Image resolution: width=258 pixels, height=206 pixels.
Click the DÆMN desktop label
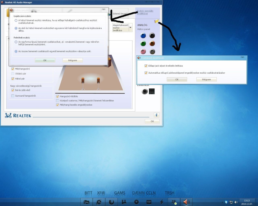tap(138, 193)
